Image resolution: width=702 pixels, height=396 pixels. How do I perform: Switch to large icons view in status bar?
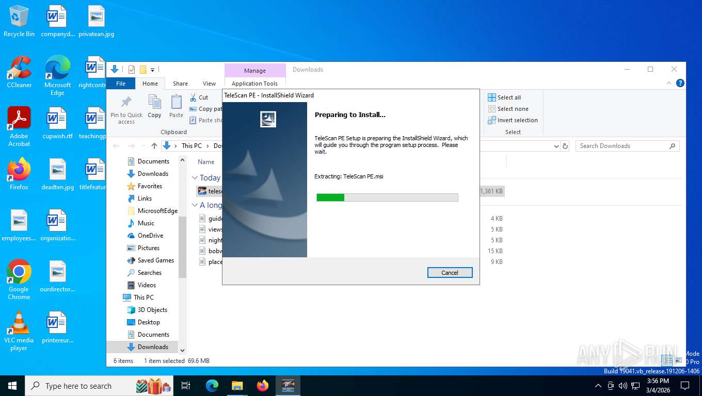point(679,360)
